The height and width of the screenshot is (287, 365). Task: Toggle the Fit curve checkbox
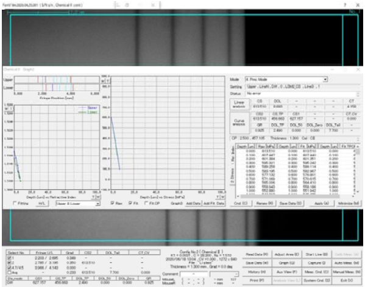(x=130, y=203)
